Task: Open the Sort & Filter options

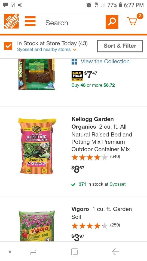Action: (x=120, y=46)
